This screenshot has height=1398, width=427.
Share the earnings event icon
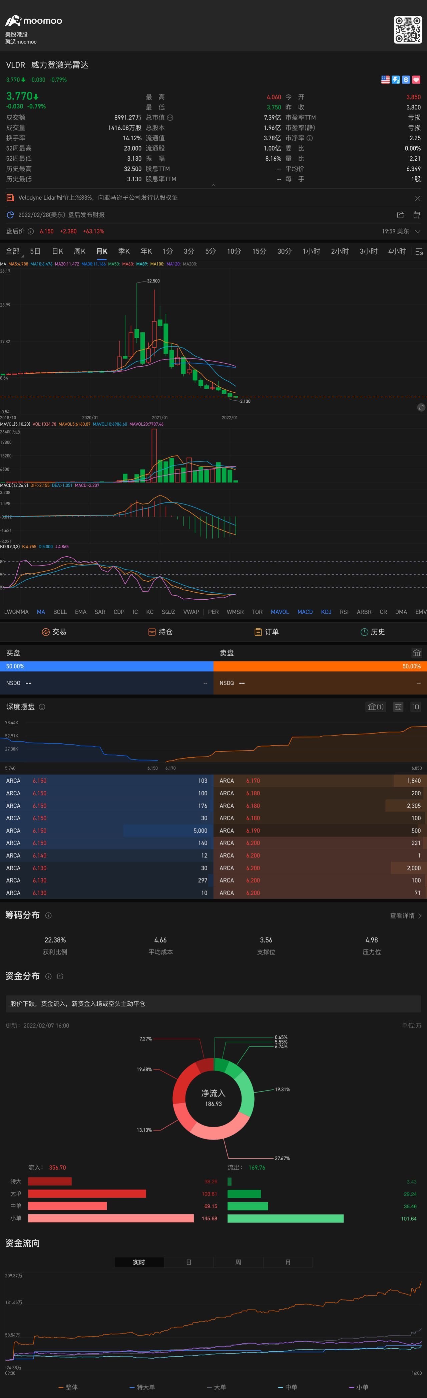pos(400,215)
